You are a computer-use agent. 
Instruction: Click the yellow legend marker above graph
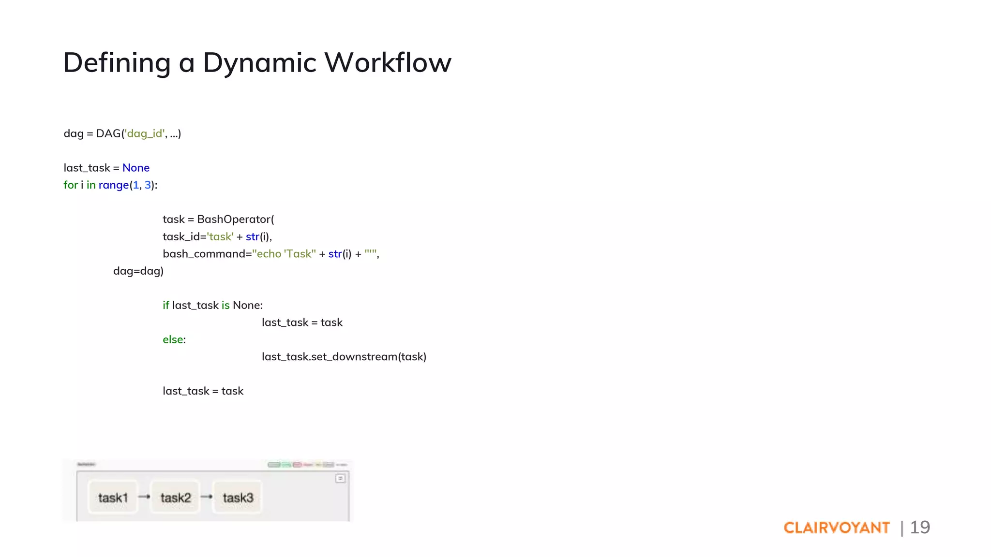pos(318,465)
